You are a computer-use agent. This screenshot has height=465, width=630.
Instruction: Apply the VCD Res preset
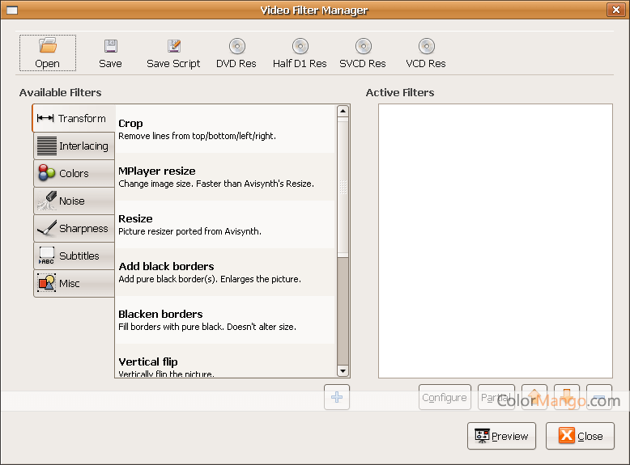click(426, 46)
